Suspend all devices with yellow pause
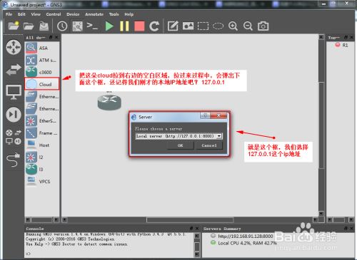The image size is (357, 260). (x=124, y=26)
